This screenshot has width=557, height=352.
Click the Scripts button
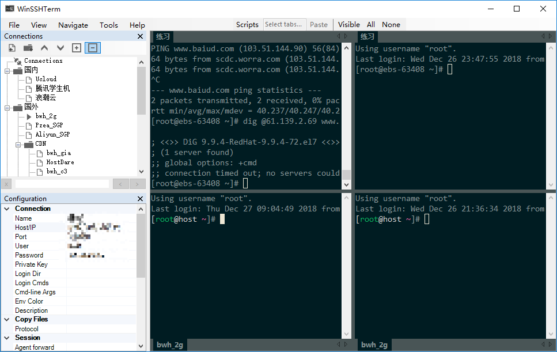(x=247, y=25)
